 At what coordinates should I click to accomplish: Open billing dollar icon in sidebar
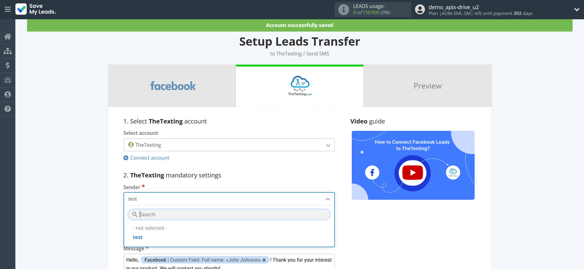(x=8, y=65)
